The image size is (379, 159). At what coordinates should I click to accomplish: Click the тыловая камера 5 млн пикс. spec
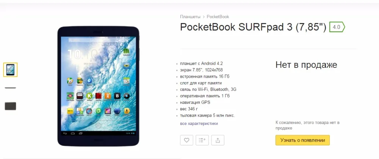click(207, 115)
